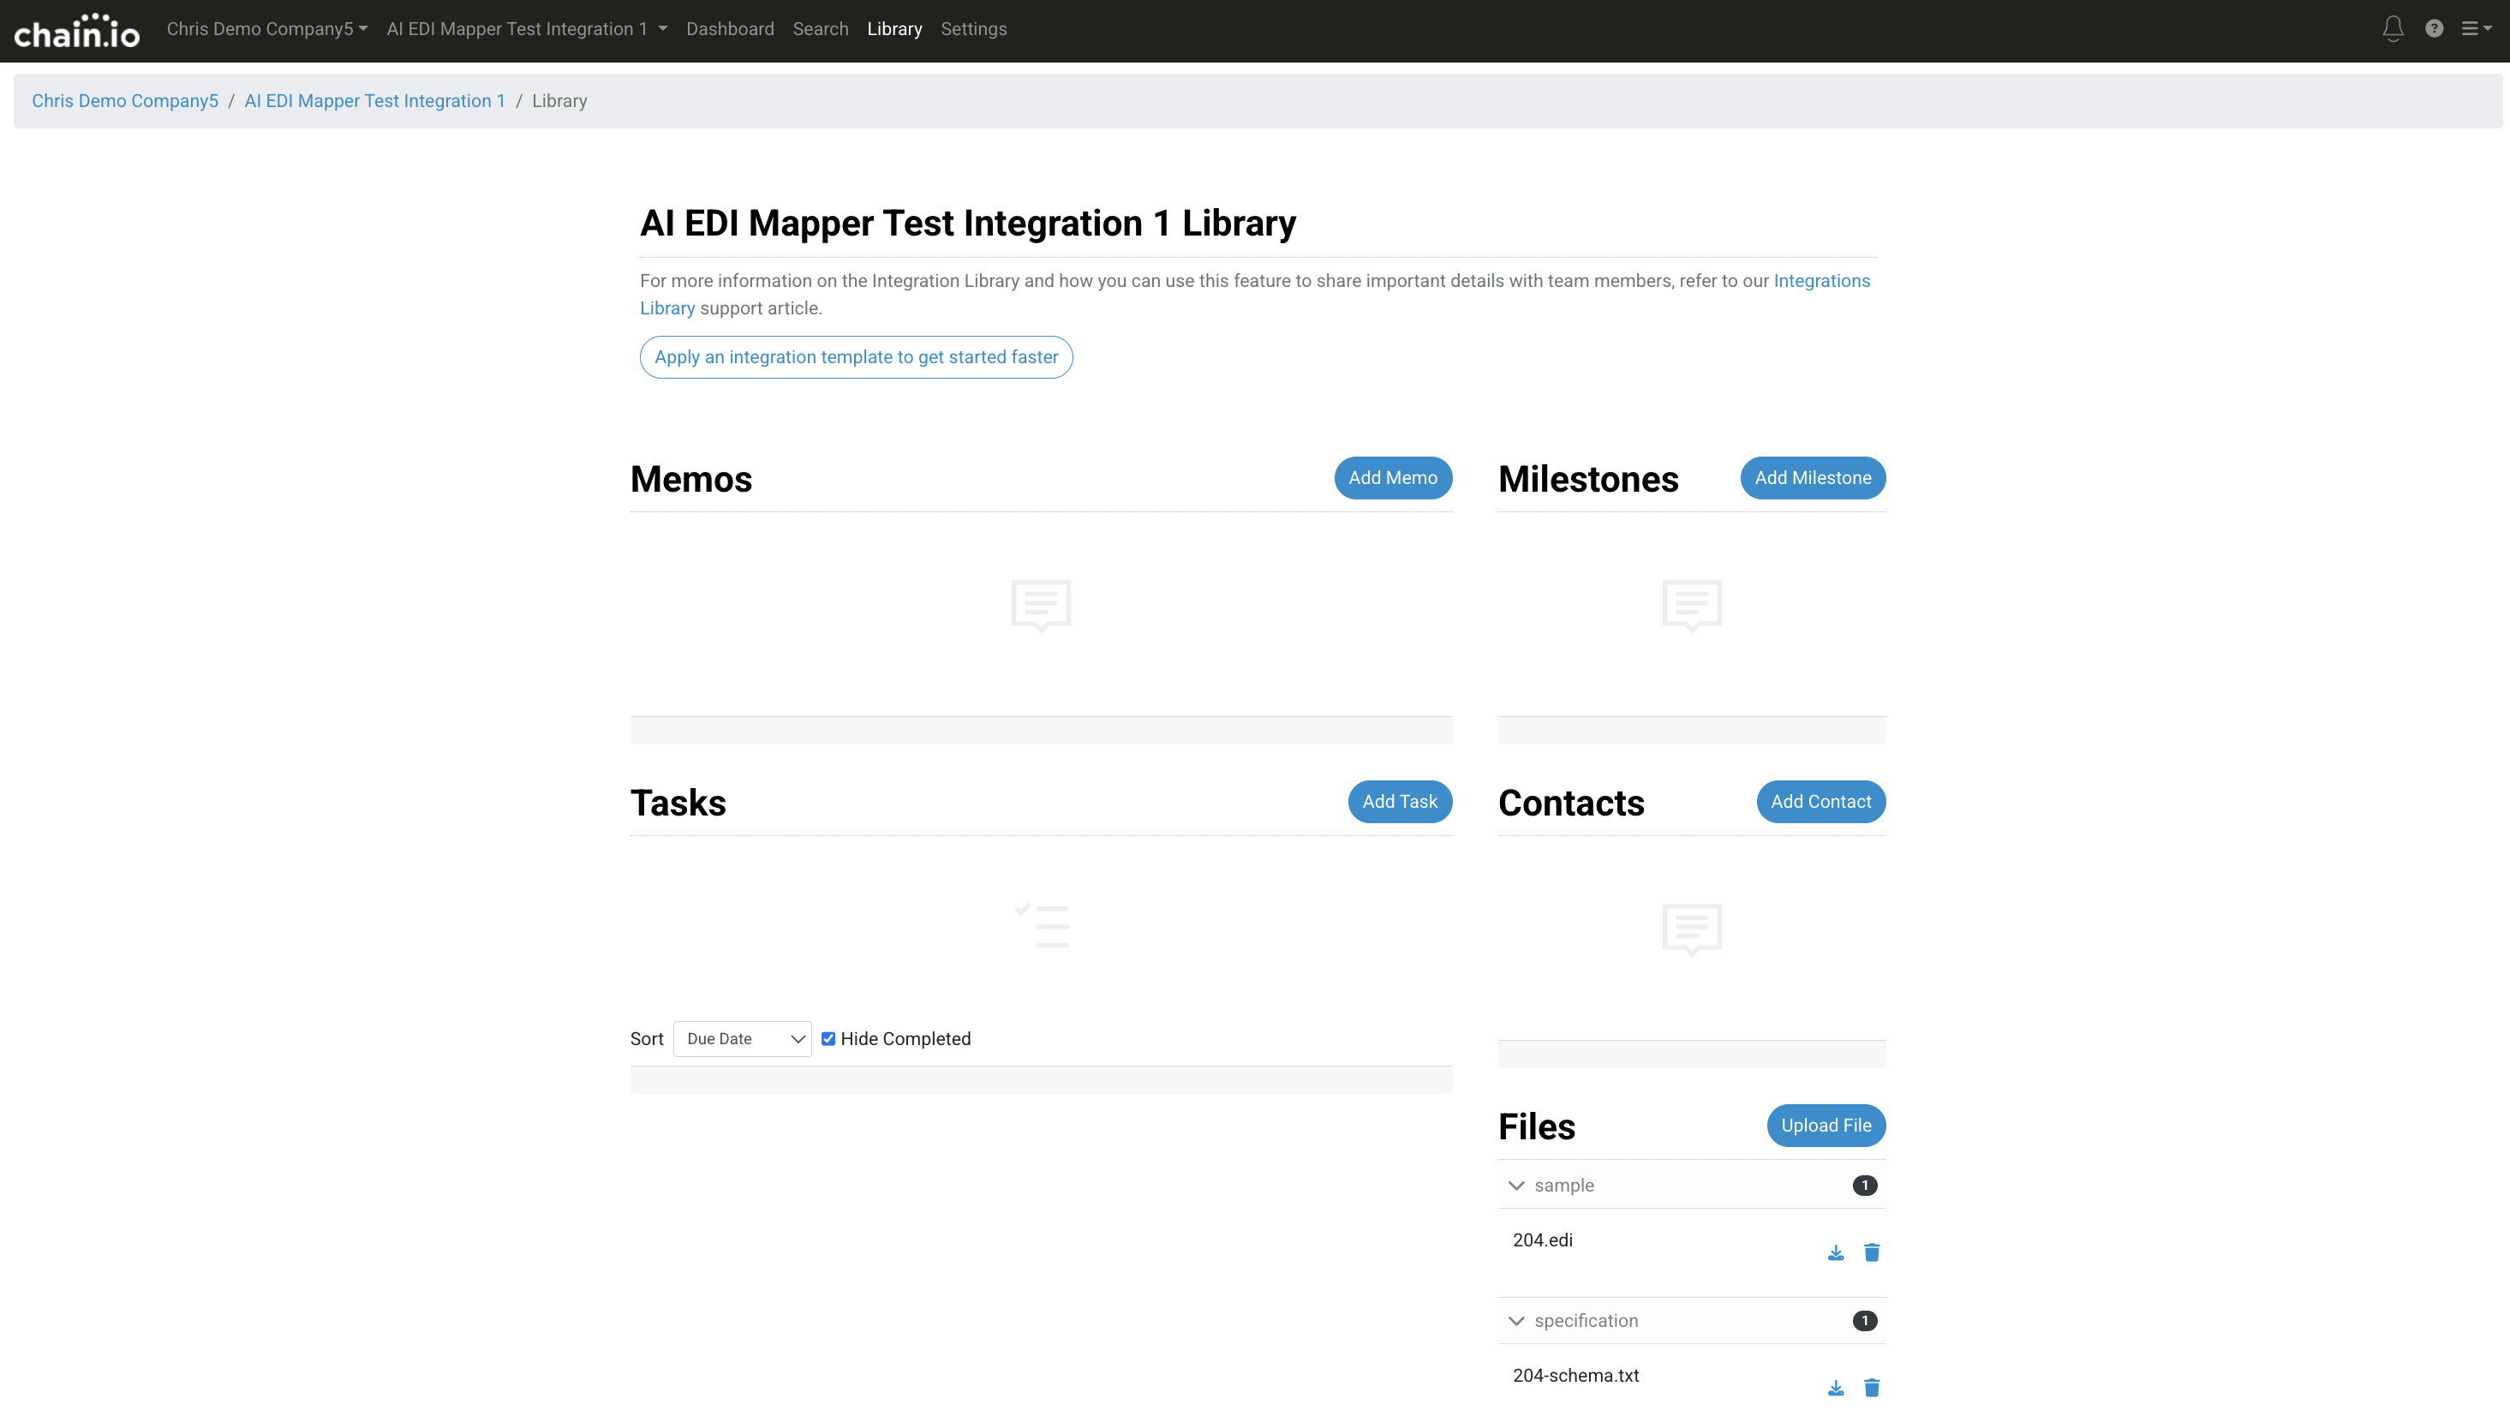Collapse the sample files folder
Viewport: 2510px width, 1410px height.
[x=1516, y=1185]
